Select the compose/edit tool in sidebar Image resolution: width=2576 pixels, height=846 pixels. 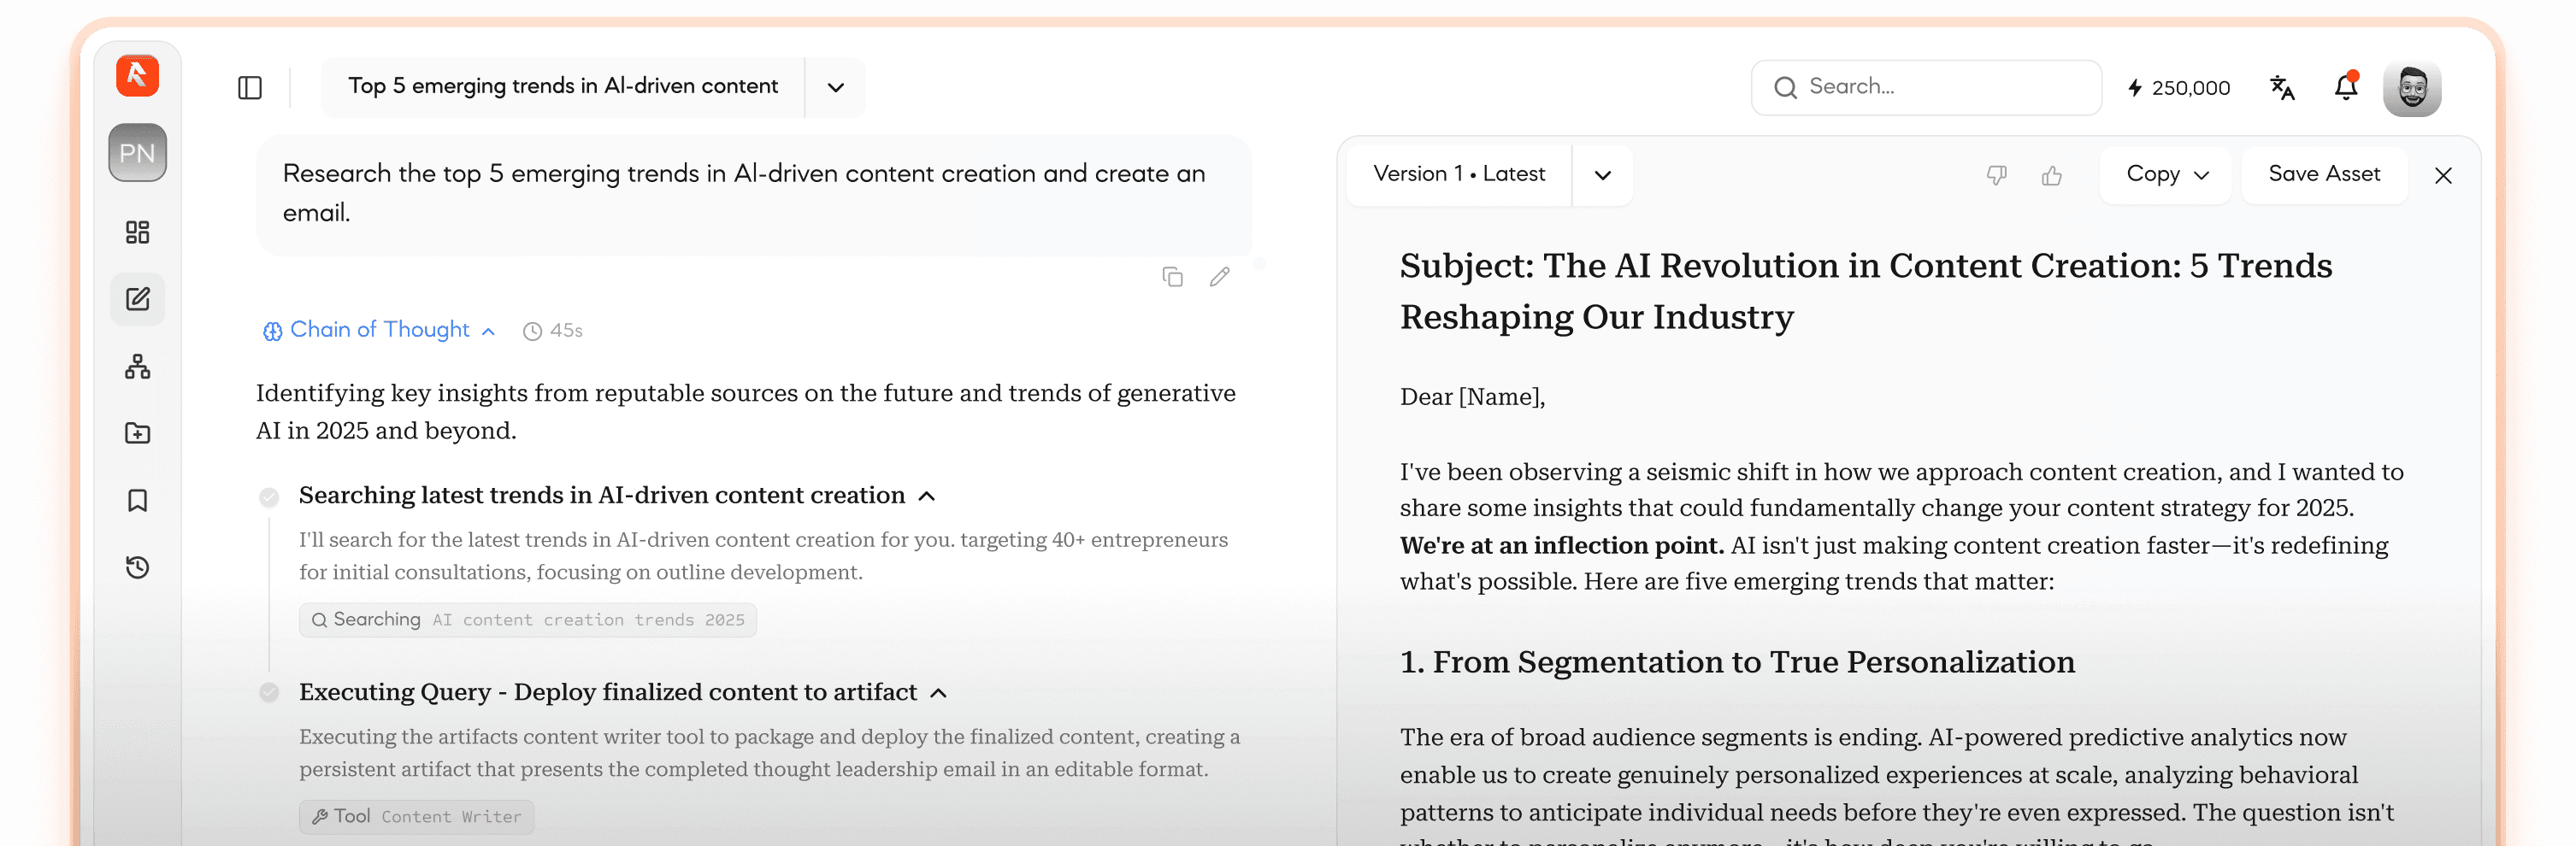click(137, 299)
